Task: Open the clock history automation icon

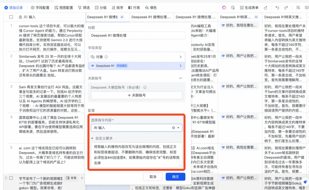Action: pos(233,8)
